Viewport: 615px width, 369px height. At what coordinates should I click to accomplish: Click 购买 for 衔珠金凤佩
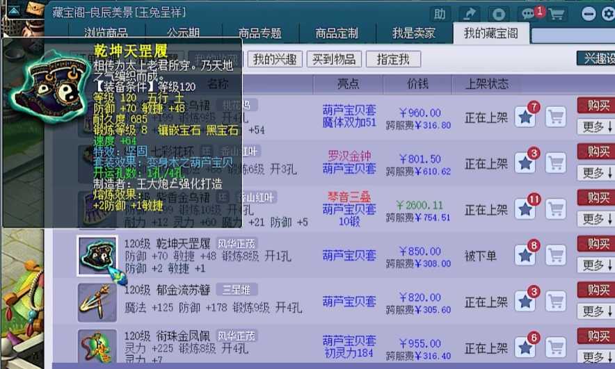597,336
